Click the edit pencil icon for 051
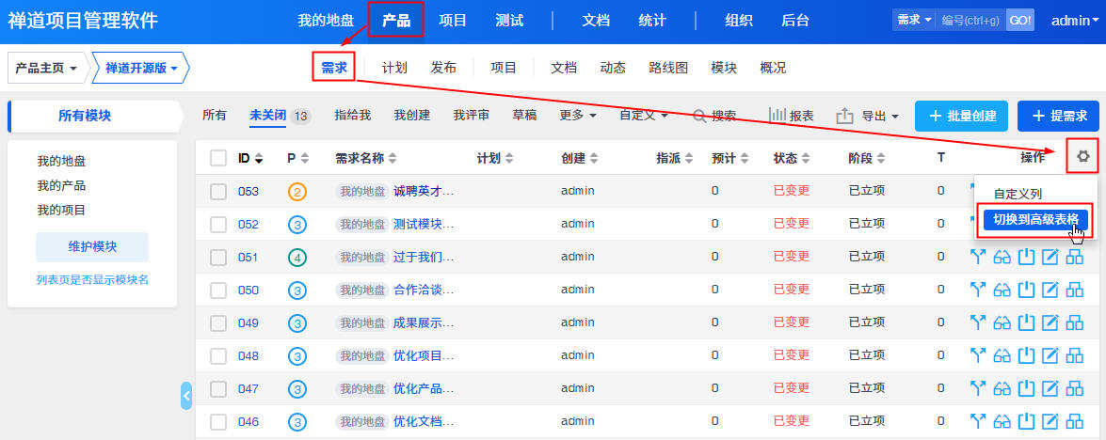Image resolution: width=1106 pixels, height=440 pixels. point(1050,257)
